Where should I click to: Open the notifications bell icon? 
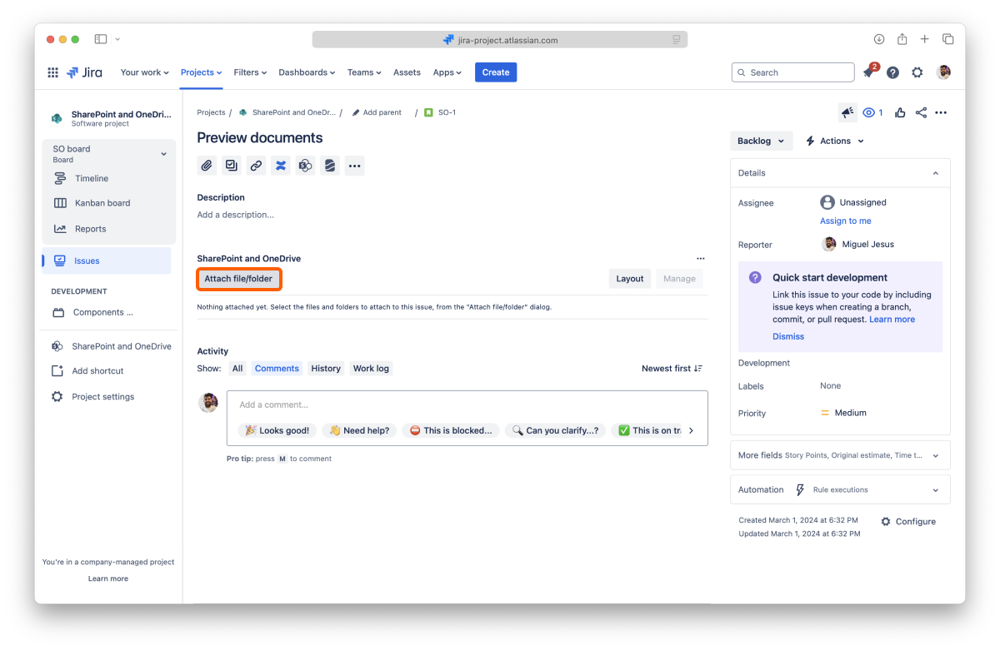[x=868, y=73]
